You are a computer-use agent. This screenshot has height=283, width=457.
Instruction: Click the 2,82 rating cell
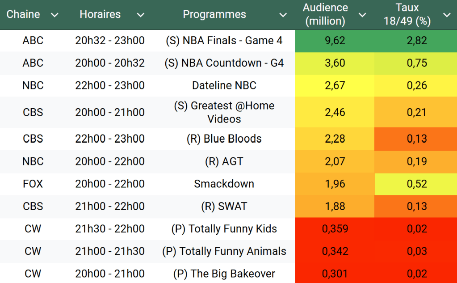(x=417, y=41)
